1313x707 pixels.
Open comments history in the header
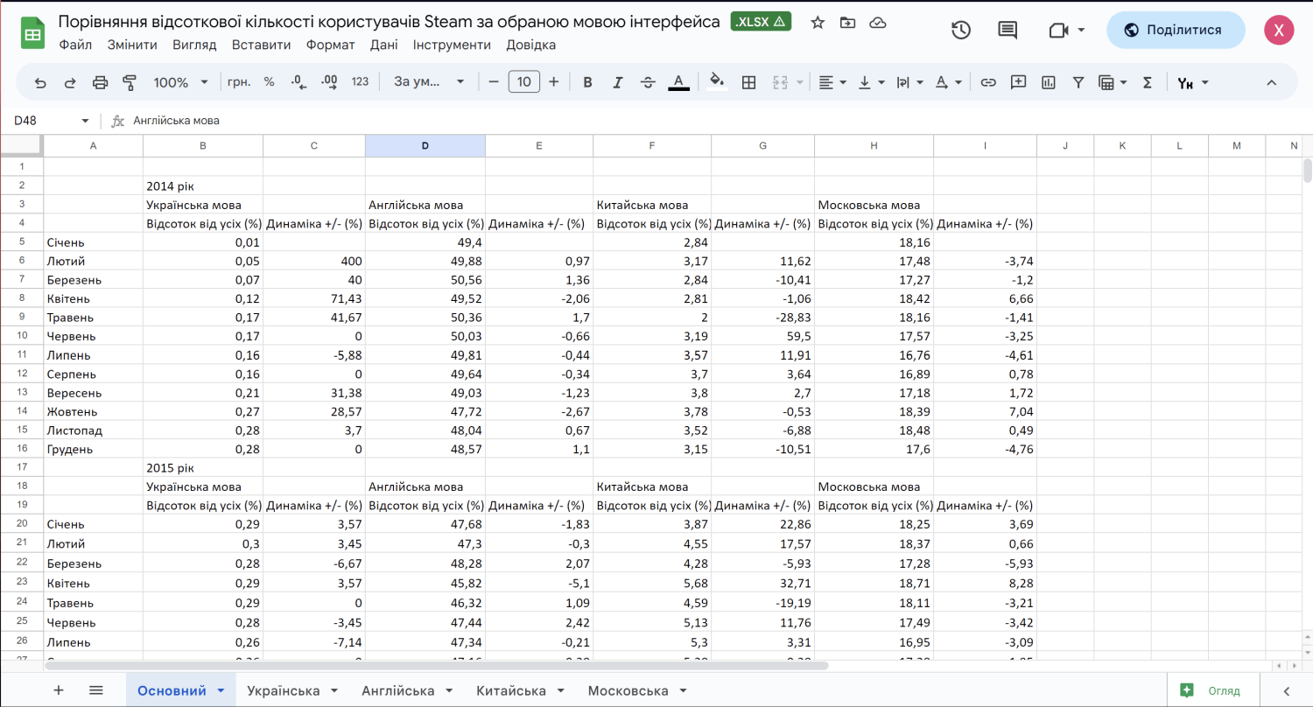coord(1008,30)
